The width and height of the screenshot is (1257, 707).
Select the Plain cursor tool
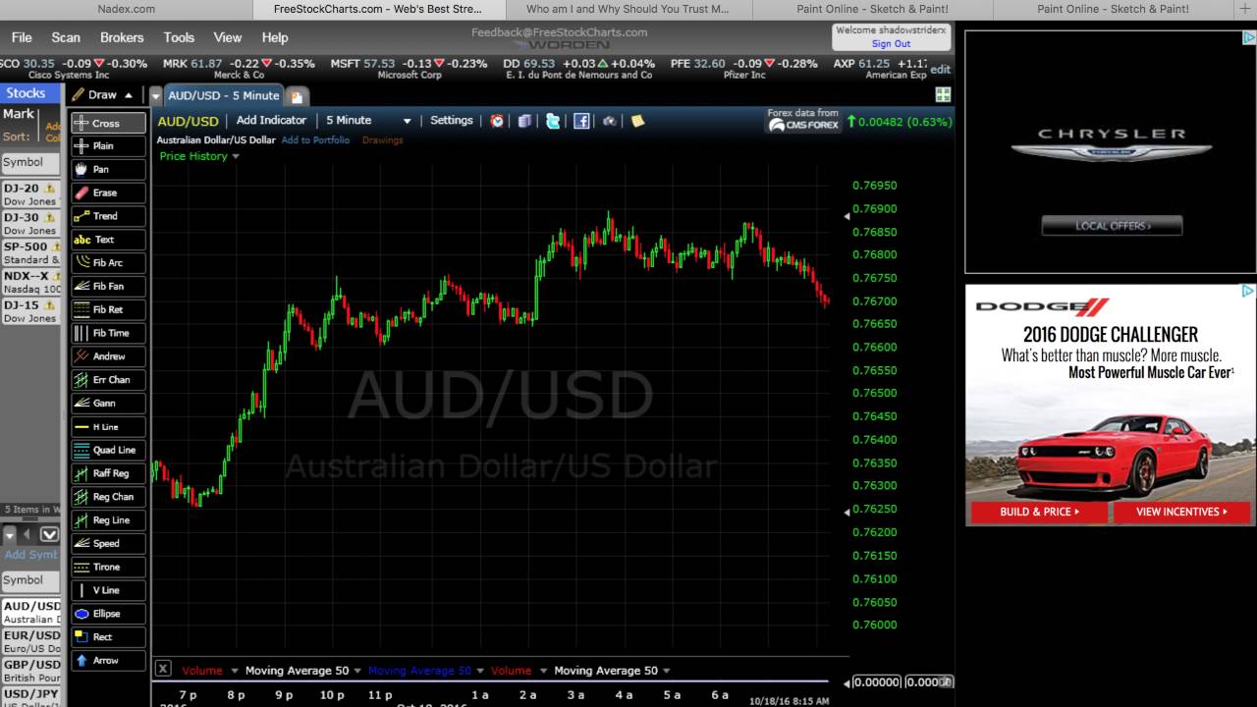(108, 146)
